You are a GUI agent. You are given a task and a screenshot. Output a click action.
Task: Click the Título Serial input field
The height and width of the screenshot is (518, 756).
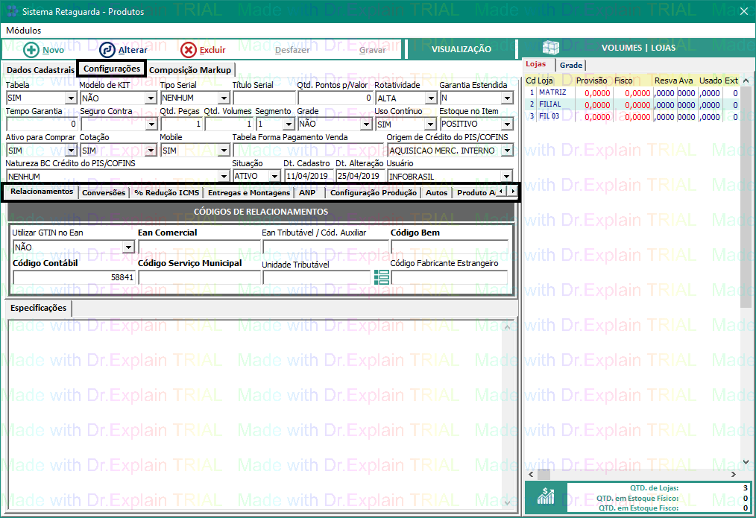point(264,98)
